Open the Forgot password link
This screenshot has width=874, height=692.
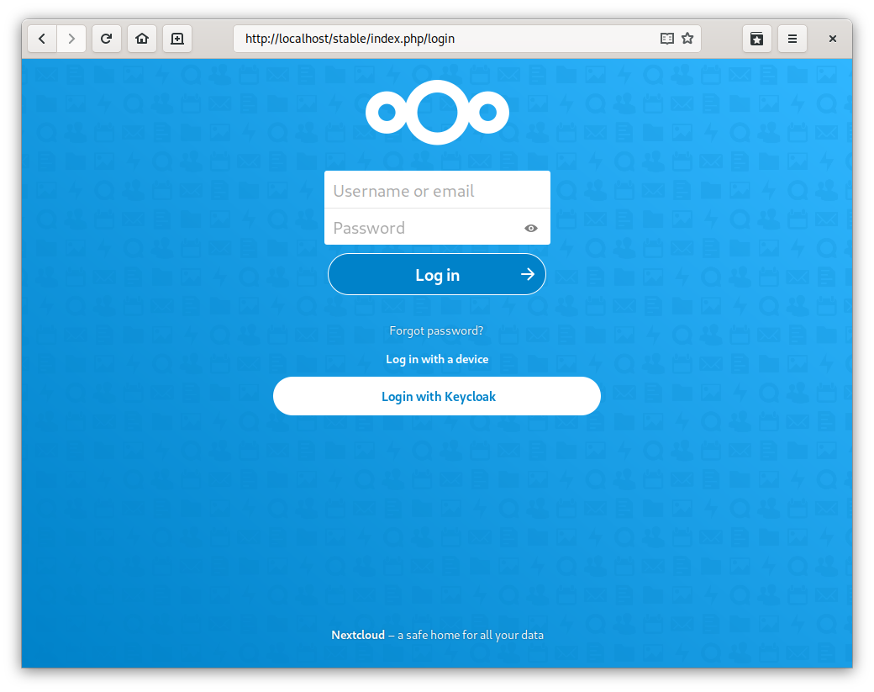coord(436,330)
